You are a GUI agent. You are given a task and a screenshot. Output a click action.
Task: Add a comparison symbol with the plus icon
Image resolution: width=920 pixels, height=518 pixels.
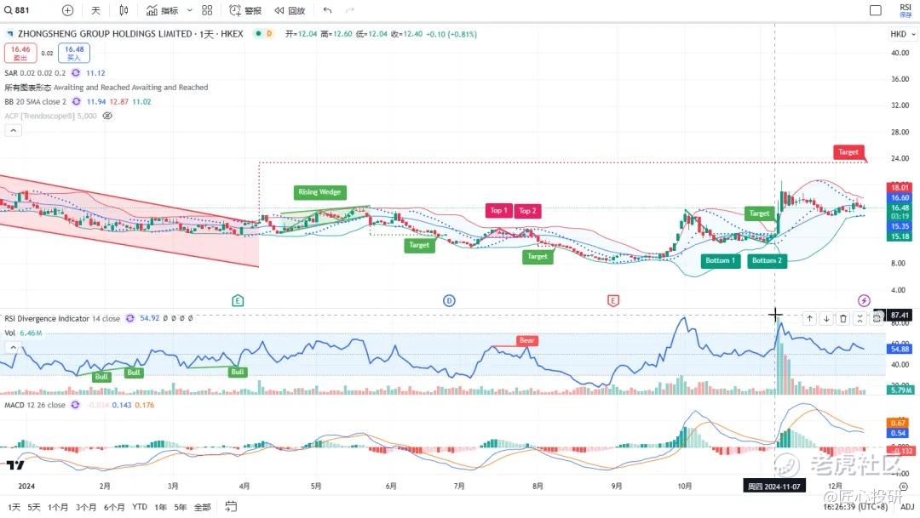pyautogui.click(x=67, y=10)
